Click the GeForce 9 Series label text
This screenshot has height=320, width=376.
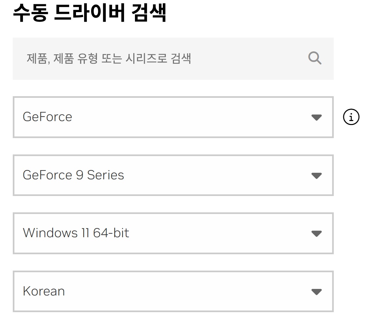click(x=73, y=175)
